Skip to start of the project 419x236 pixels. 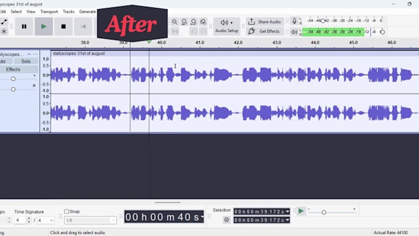(x=83, y=26)
